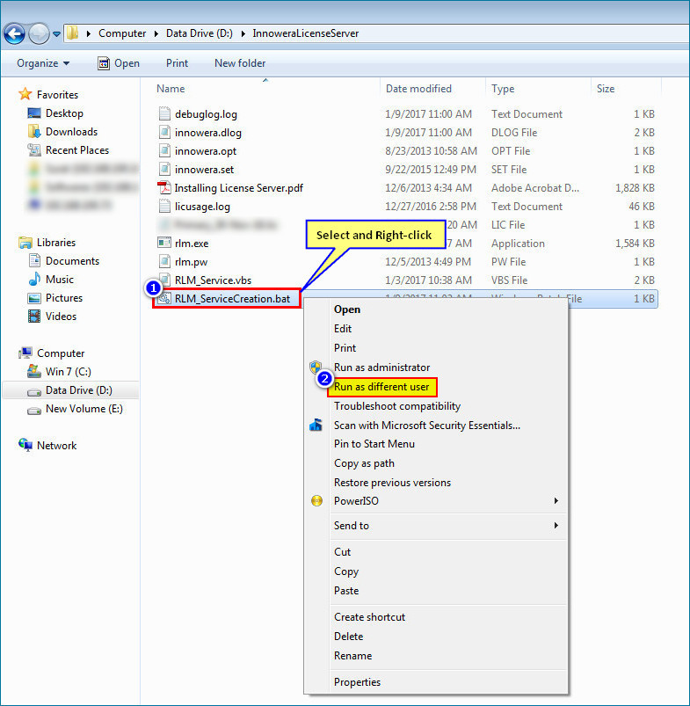Select the Music library icon
690x706 pixels.
coord(34,280)
